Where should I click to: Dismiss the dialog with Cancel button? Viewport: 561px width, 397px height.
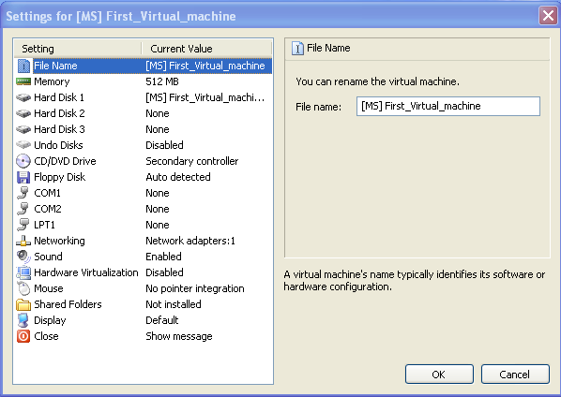[515, 375]
